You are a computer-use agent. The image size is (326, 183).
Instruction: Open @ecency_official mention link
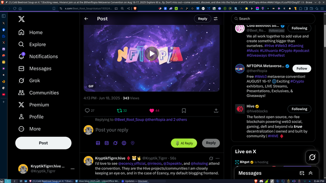pyautogui.click(x=132, y=164)
